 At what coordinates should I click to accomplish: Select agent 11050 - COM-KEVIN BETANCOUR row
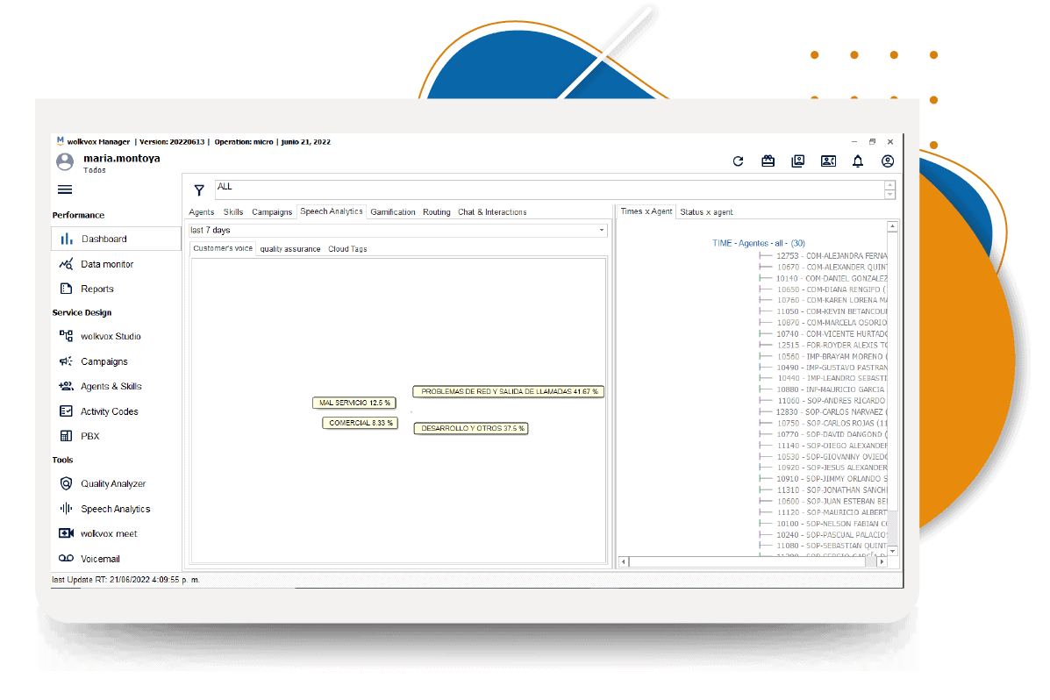[831, 311]
